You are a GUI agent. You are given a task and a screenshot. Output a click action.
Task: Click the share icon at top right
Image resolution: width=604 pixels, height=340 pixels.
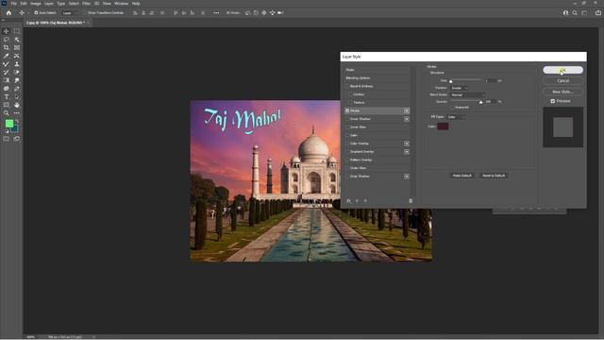click(x=597, y=12)
